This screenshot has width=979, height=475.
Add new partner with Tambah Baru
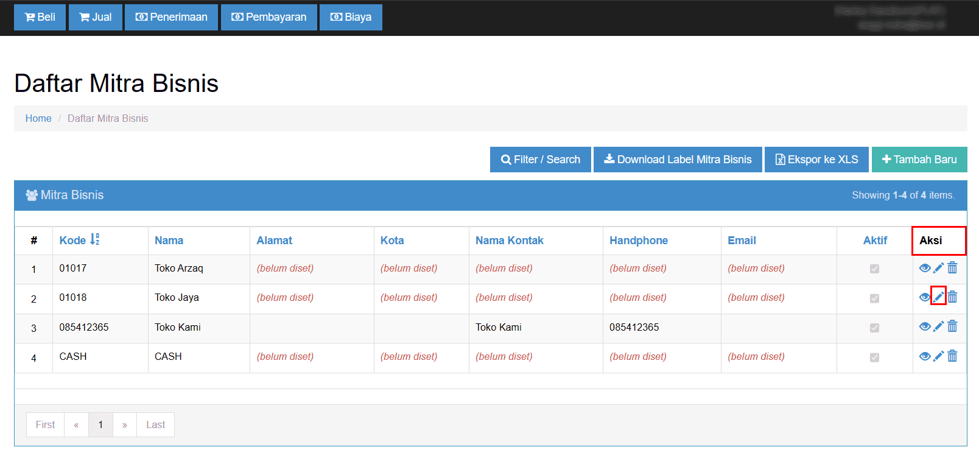pos(919,160)
